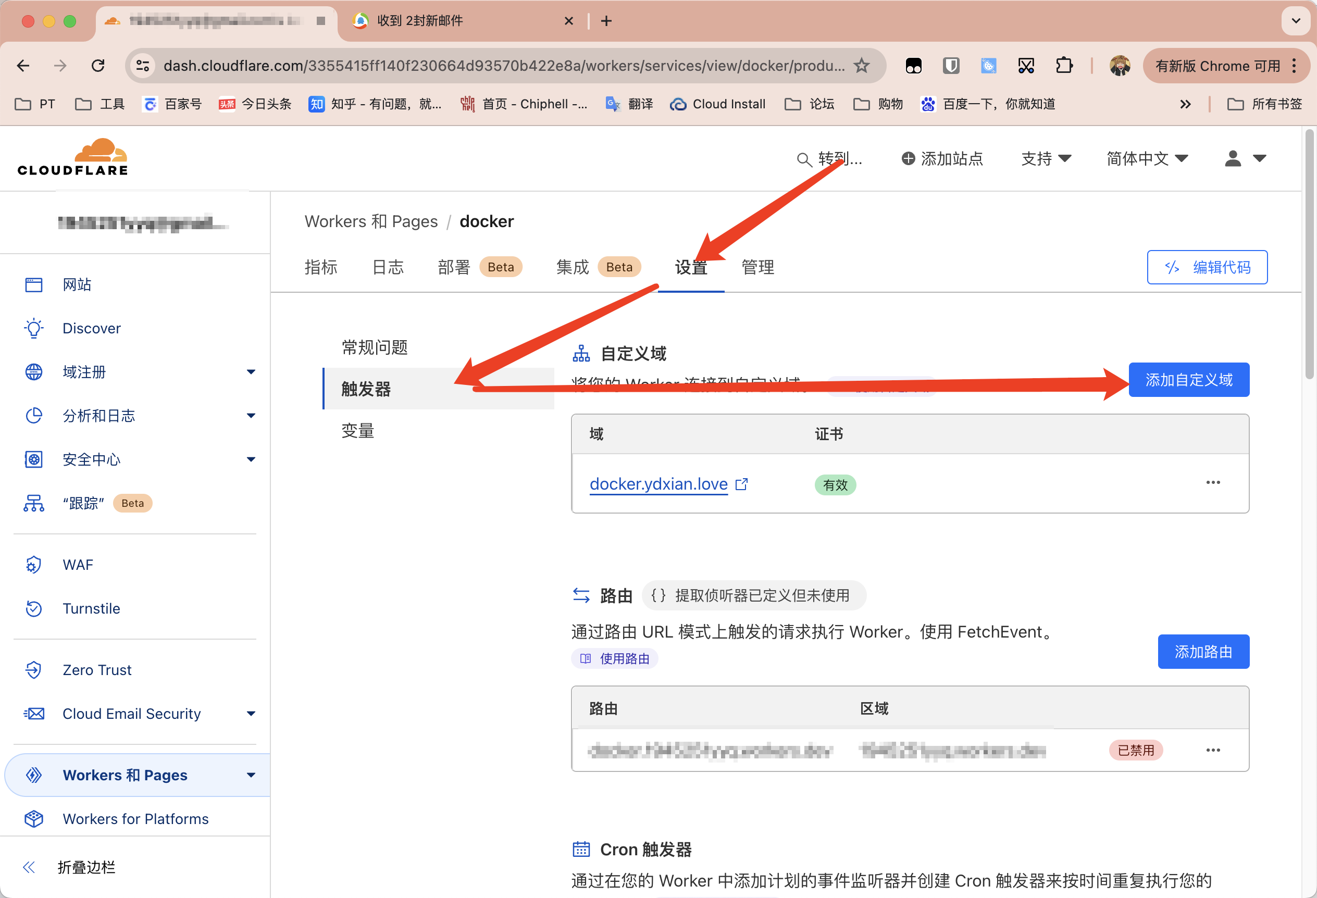Close the 收到 2封新邮件 tab
The image size is (1317, 898).
pos(569,21)
